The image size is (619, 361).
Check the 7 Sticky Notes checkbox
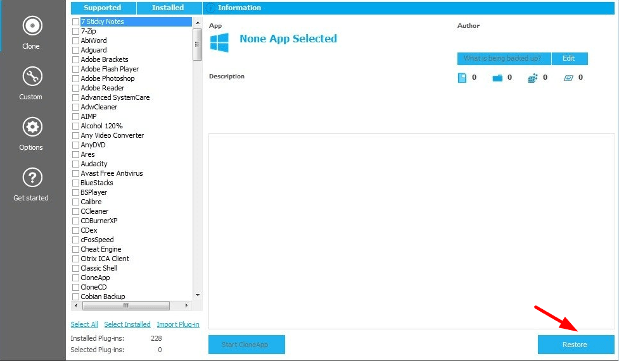pyautogui.click(x=76, y=21)
